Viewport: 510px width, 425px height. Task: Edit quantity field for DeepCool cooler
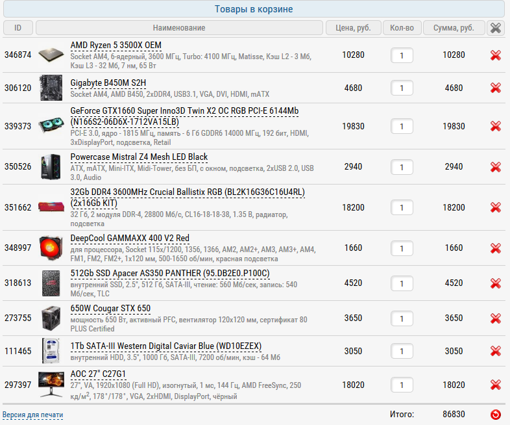[x=402, y=248]
